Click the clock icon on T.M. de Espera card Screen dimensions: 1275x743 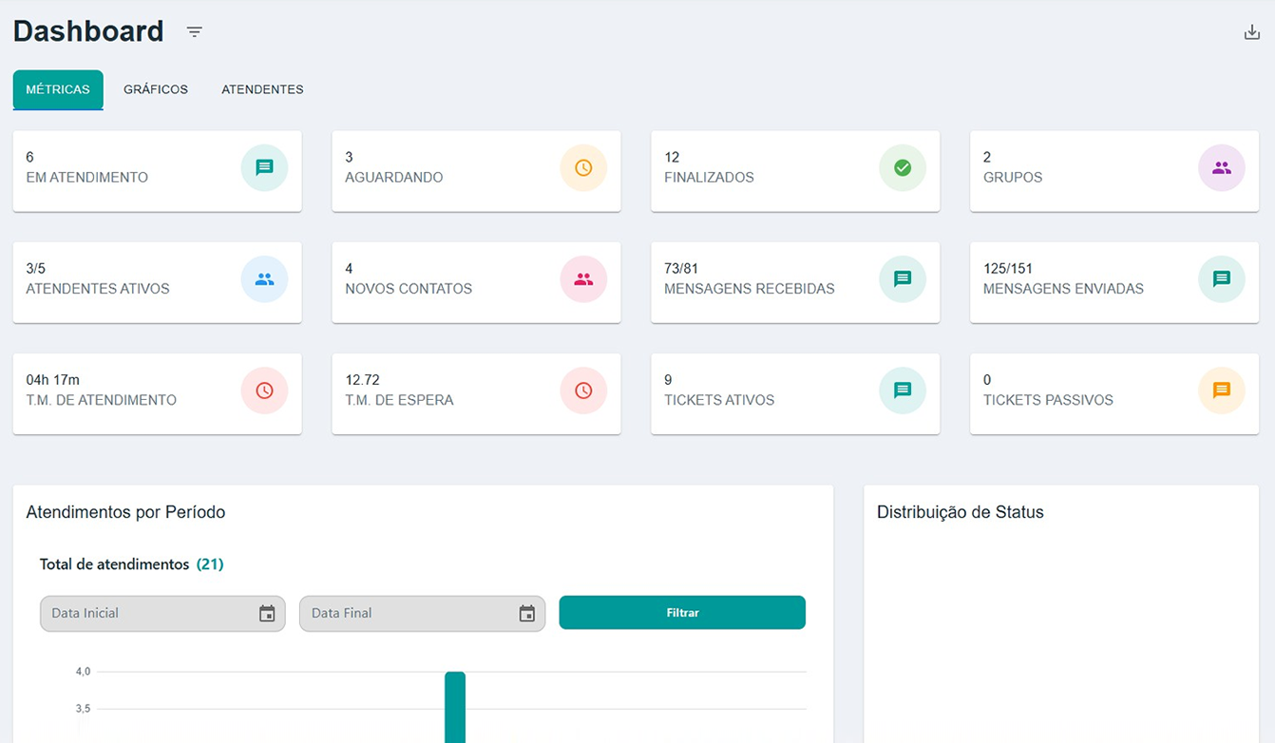pyautogui.click(x=583, y=391)
